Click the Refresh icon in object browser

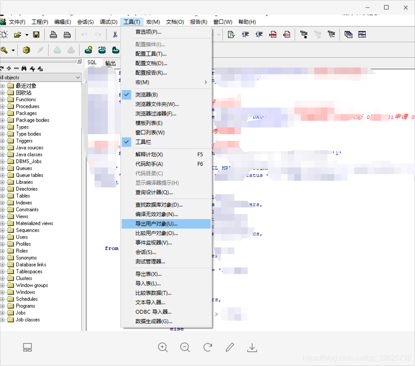tap(2, 68)
